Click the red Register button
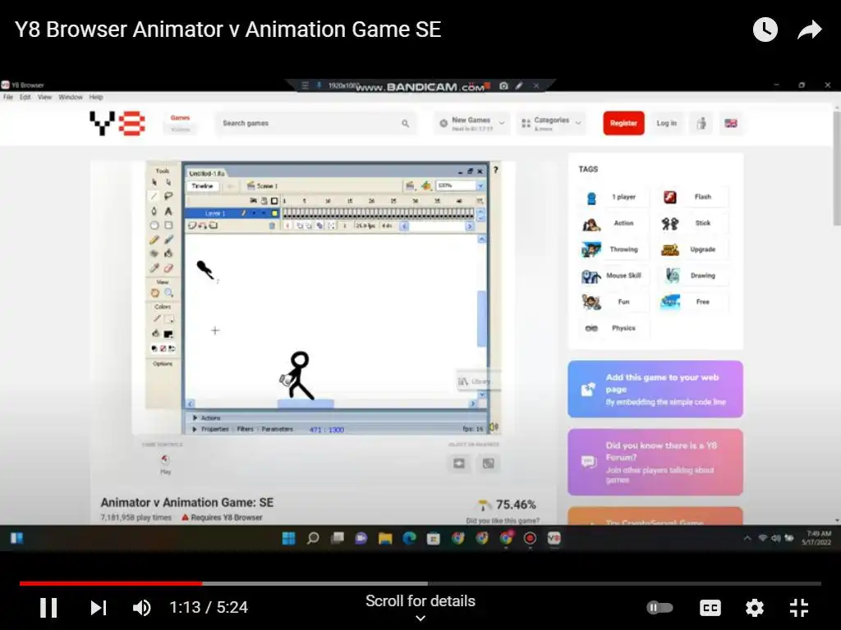The image size is (841, 630). [623, 123]
